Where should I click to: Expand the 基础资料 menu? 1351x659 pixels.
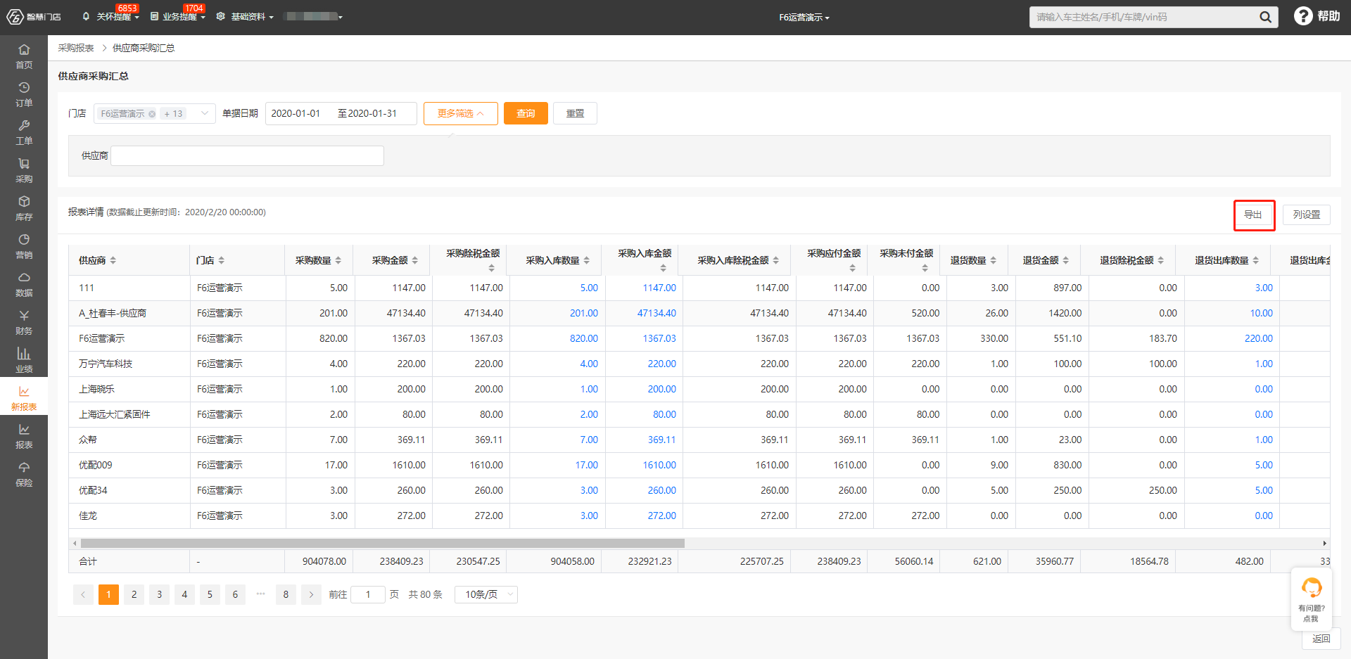coord(245,16)
